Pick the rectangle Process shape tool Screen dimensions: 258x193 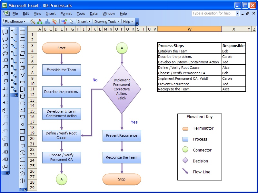click(22, 32)
